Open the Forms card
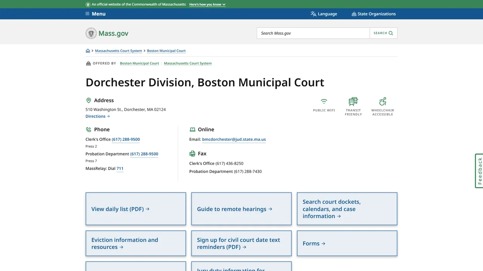The image size is (483, 271). pyautogui.click(x=347, y=244)
